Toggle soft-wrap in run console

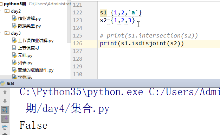[x=5, y=110]
